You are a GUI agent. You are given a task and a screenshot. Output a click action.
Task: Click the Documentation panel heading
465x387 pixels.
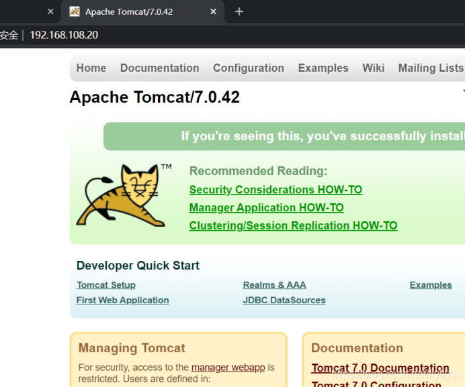[357, 348]
